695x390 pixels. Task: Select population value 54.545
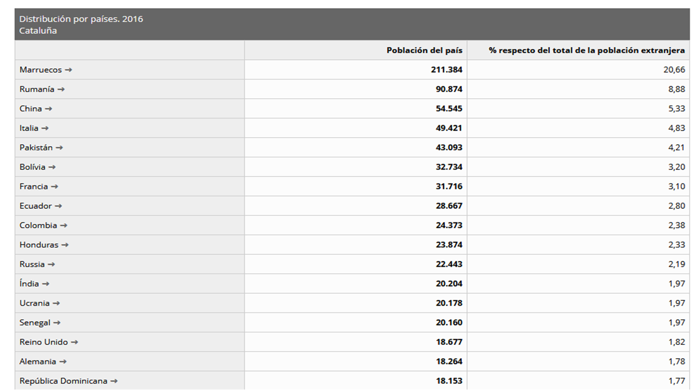click(x=449, y=109)
